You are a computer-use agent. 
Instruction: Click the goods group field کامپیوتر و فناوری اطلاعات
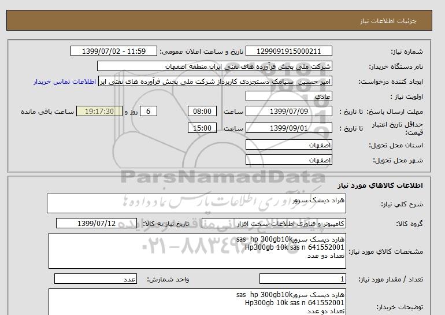pyautogui.click(x=274, y=223)
